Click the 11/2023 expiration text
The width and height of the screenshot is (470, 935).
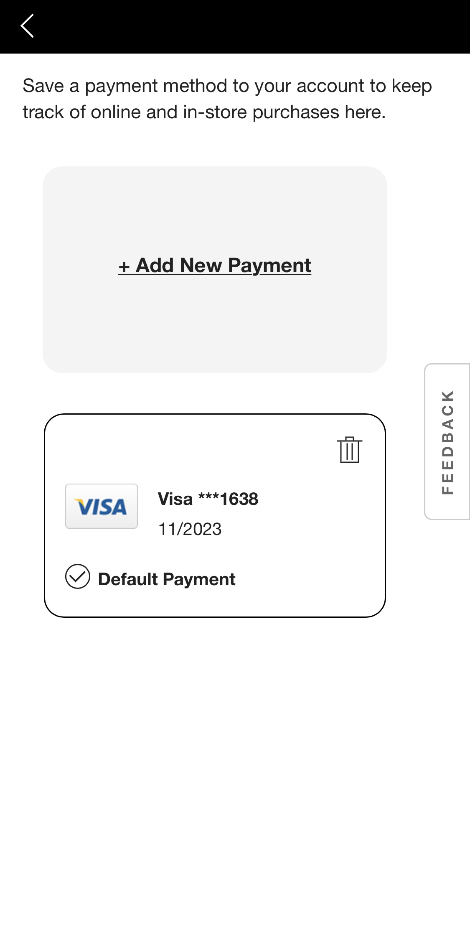tap(190, 529)
